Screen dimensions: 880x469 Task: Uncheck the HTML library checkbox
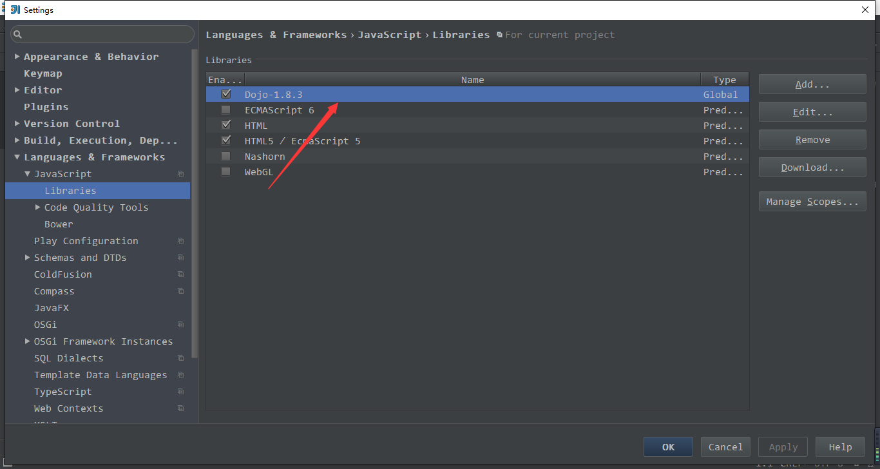click(225, 125)
